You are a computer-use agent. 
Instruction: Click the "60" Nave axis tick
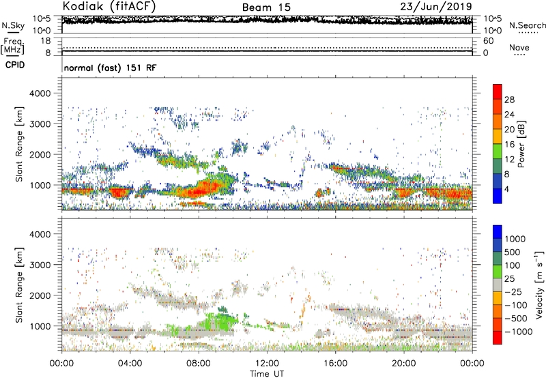[x=489, y=41]
